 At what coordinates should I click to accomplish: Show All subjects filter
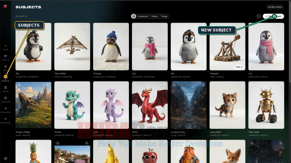[x=134, y=16]
